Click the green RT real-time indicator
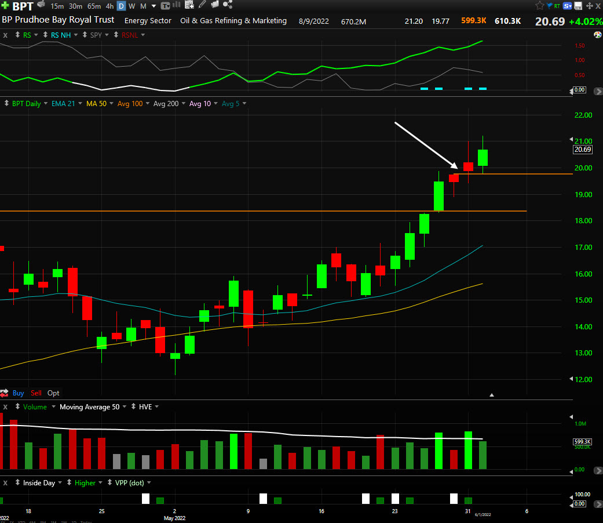This screenshot has height=523, width=603. [x=557, y=6]
